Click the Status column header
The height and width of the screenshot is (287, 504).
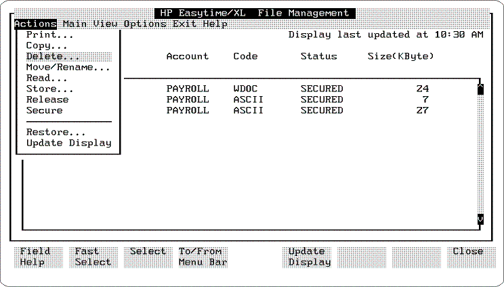coord(319,56)
